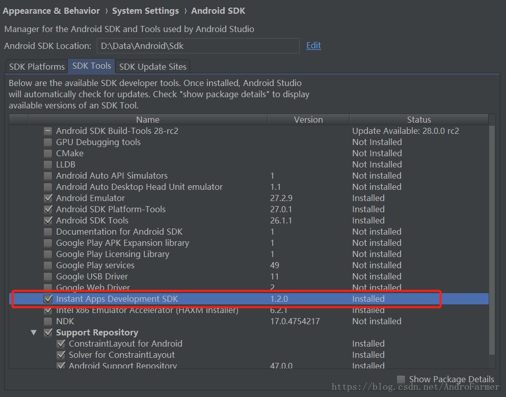This screenshot has width=506, height=397.
Task: Click the SDK tools list scrollbar
Action: [492, 240]
